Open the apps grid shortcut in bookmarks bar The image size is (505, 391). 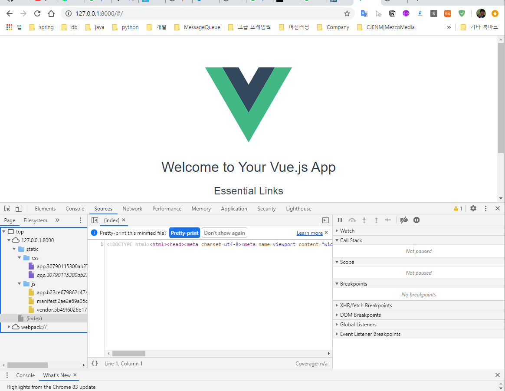(x=10, y=27)
